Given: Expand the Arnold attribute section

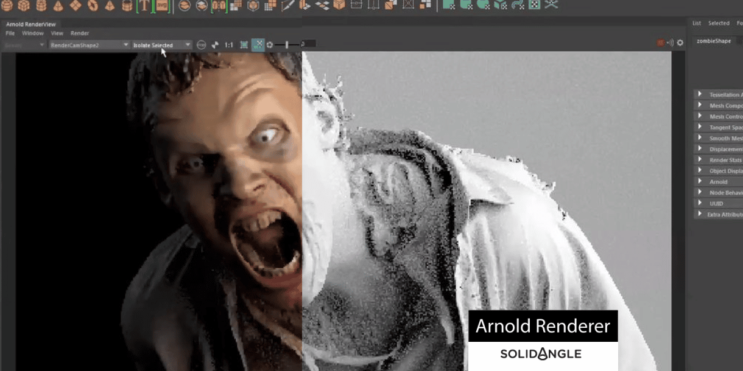Looking at the screenshot, I should pos(719,181).
